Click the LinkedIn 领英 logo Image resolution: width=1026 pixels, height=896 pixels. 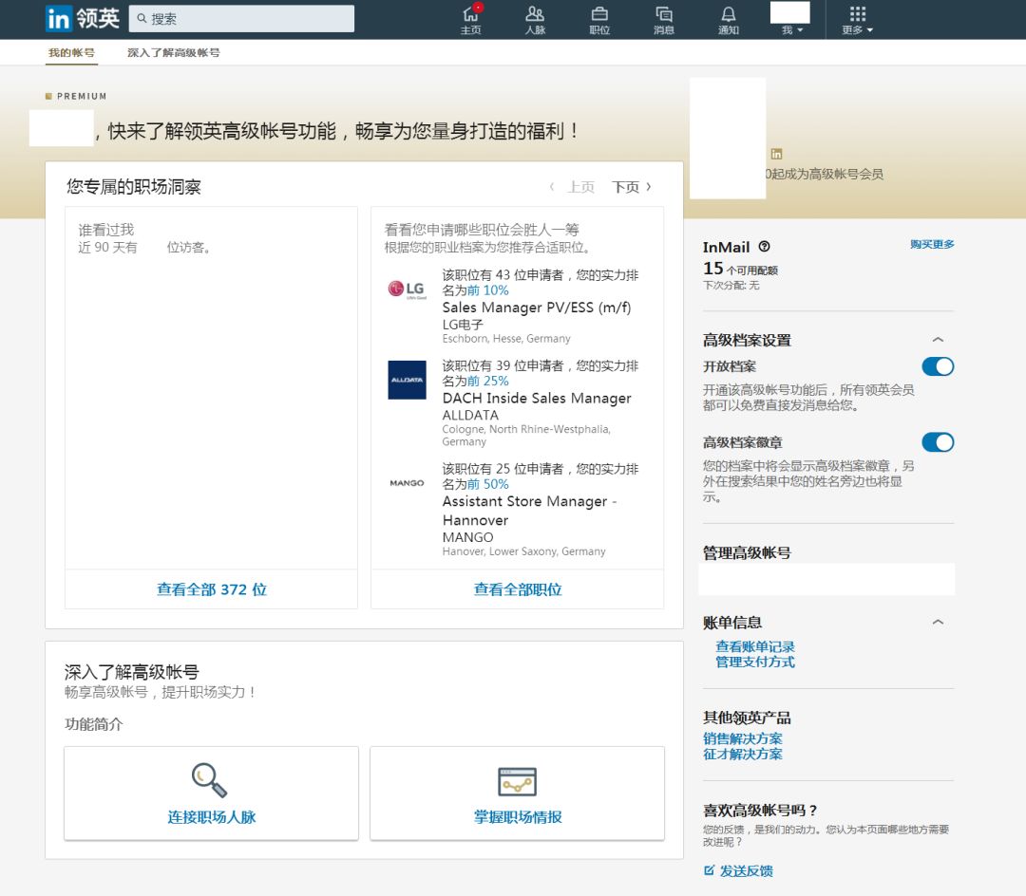[x=83, y=18]
